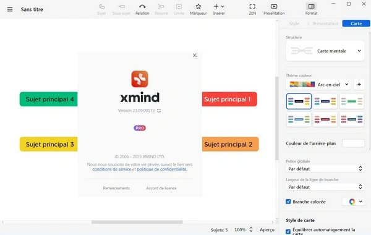Click the xmind logo icon
The image size is (371, 235).
(x=140, y=79)
